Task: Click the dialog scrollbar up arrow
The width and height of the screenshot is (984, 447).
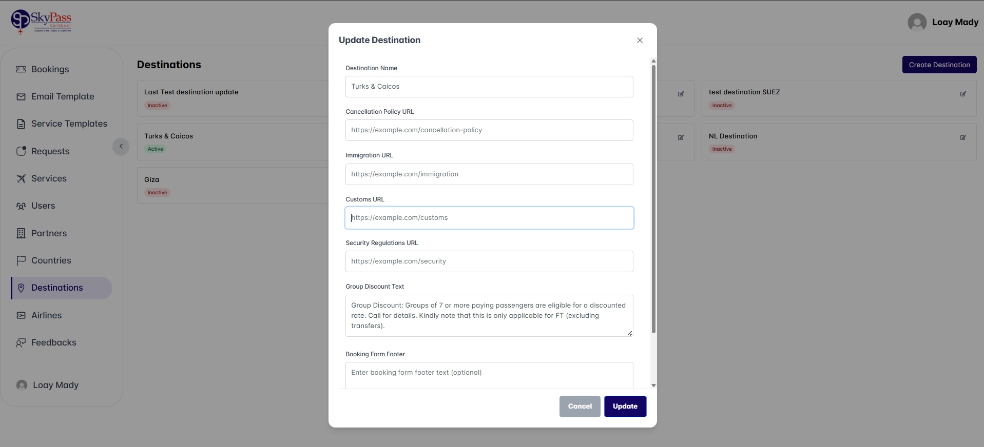Action: coord(653,61)
